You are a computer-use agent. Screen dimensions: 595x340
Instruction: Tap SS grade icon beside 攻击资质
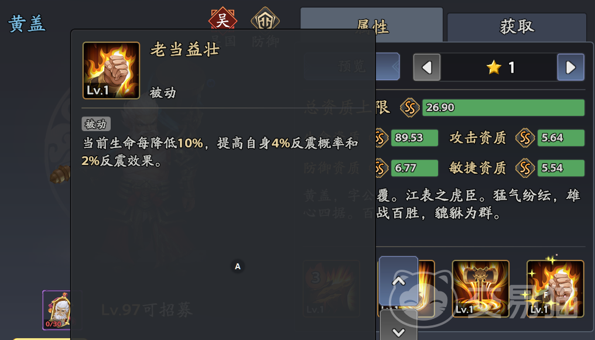[x=525, y=138]
